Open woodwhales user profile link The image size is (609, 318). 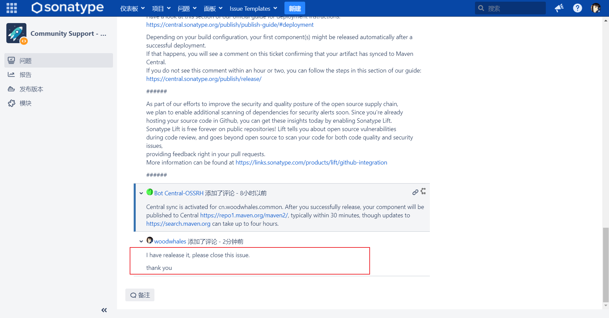170,241
